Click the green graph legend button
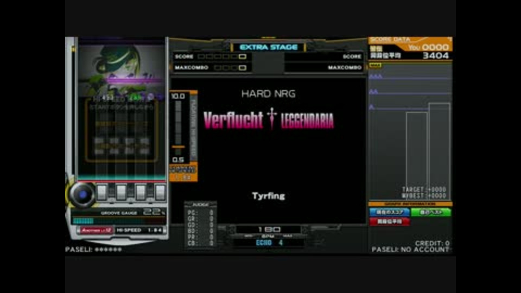 pos(431,212)
